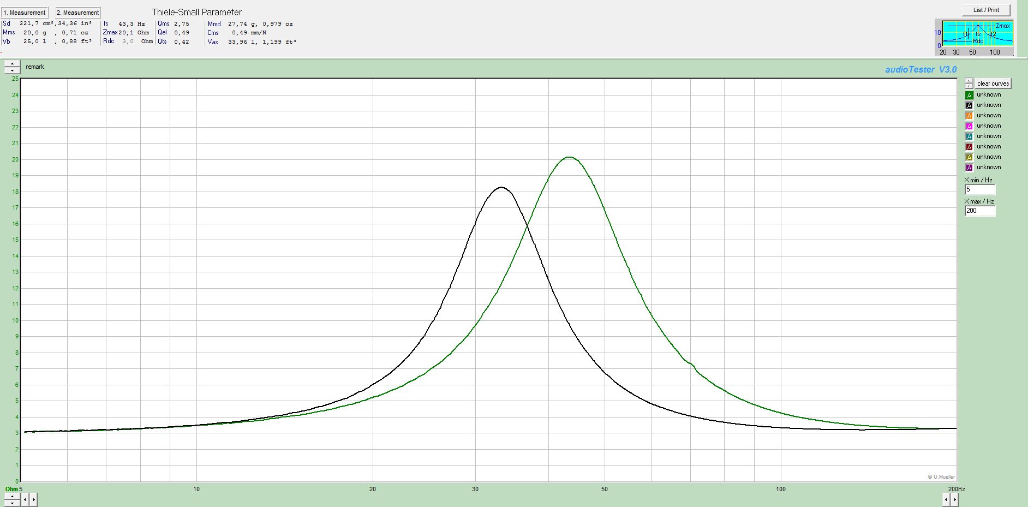Click the 'unknown' label beside black swatch
This screenshot has width=1028, height=507.
coord(989,105)
